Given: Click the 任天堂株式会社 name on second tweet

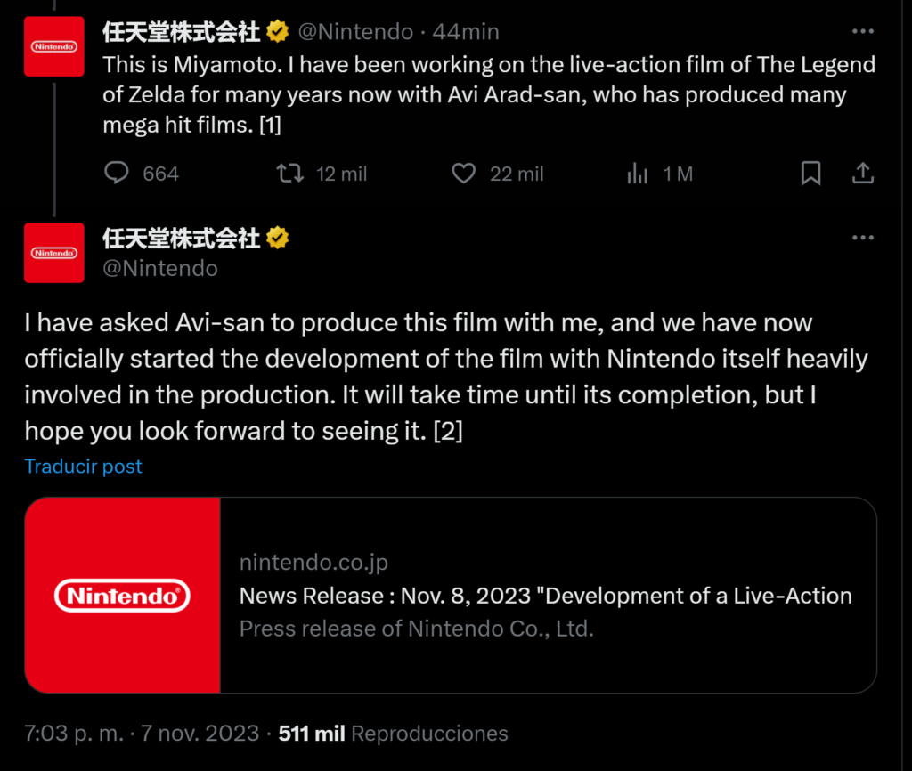Looking at the screenshot, I should [x=182, y=238].
